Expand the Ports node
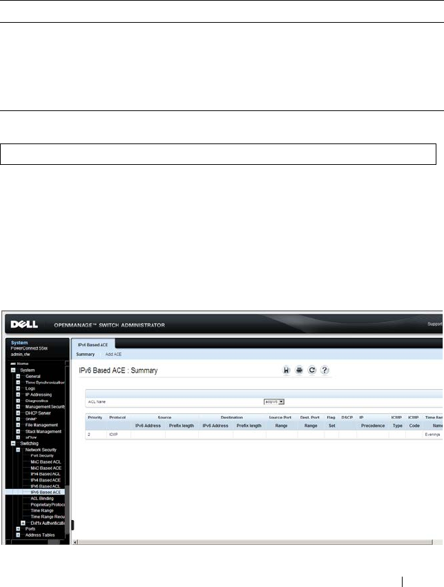 click(x=18, y=529)
